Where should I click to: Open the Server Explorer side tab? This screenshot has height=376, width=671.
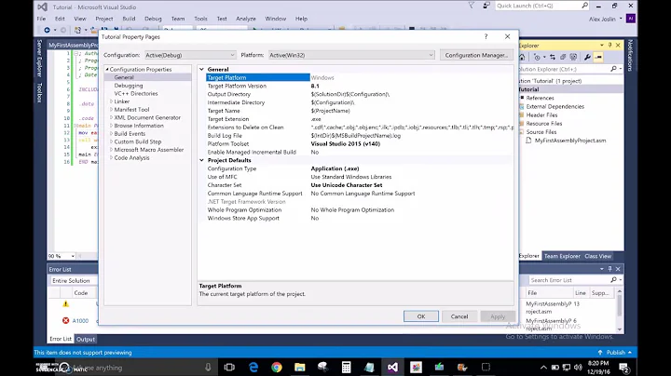pos(39,58)
